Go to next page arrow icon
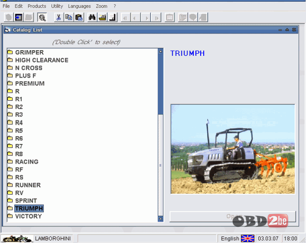Viewport: 306px width, 243px height. pos(146,17)
